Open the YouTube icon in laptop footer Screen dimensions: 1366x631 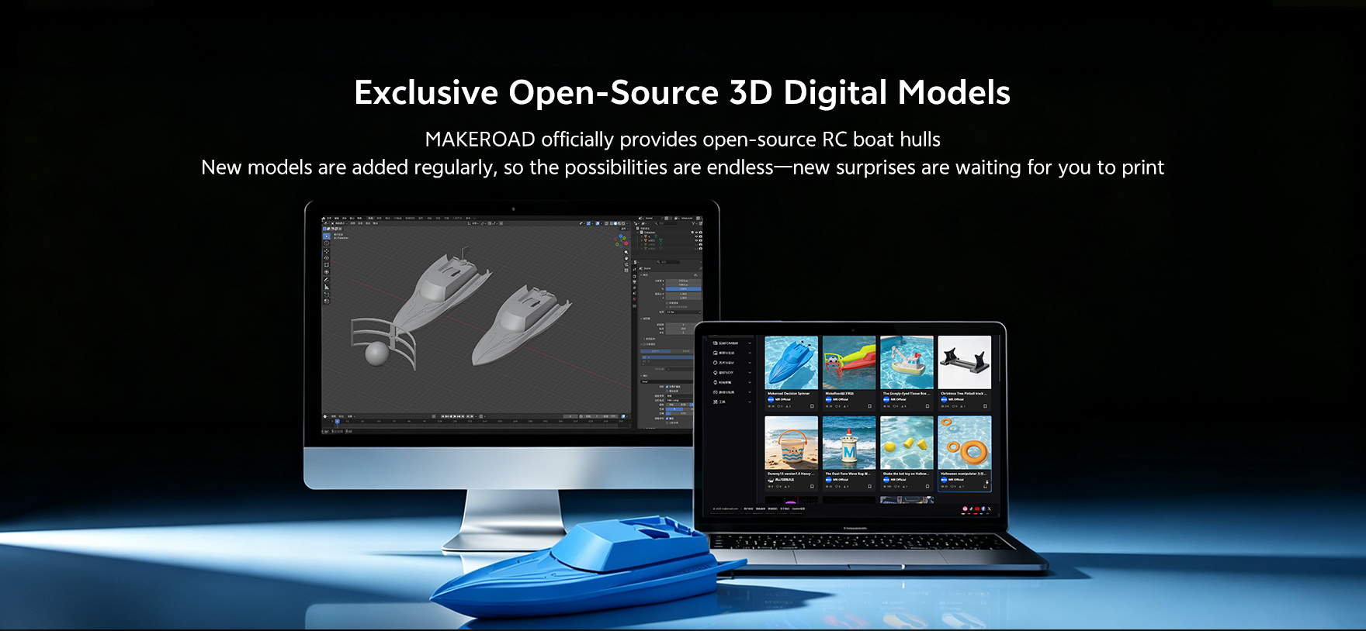[x=977, y=509]
